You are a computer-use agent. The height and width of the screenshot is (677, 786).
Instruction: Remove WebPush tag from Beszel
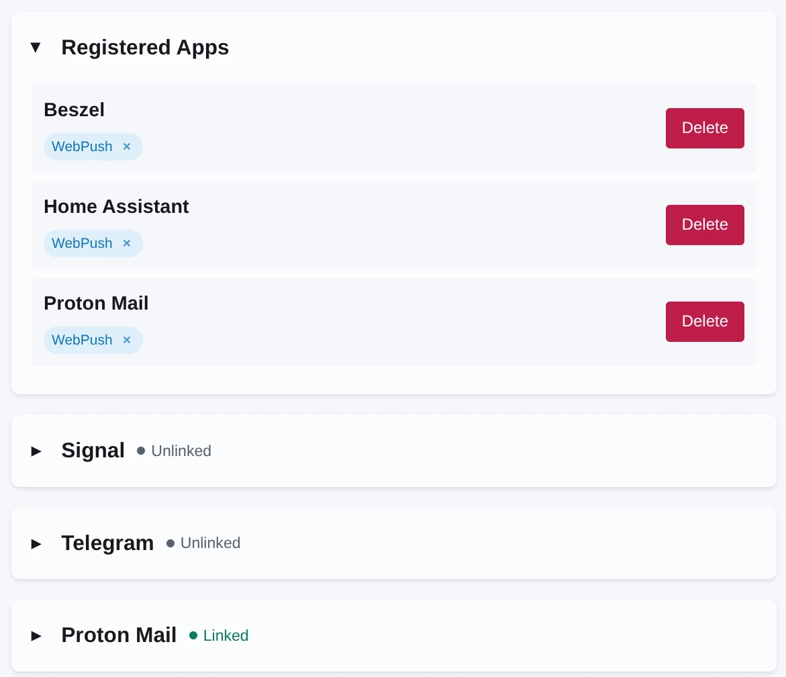pos(127,146)
